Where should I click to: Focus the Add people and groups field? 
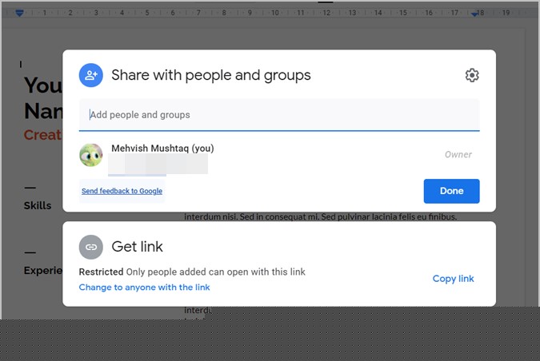pyautogui.click(x=278, y=115)
